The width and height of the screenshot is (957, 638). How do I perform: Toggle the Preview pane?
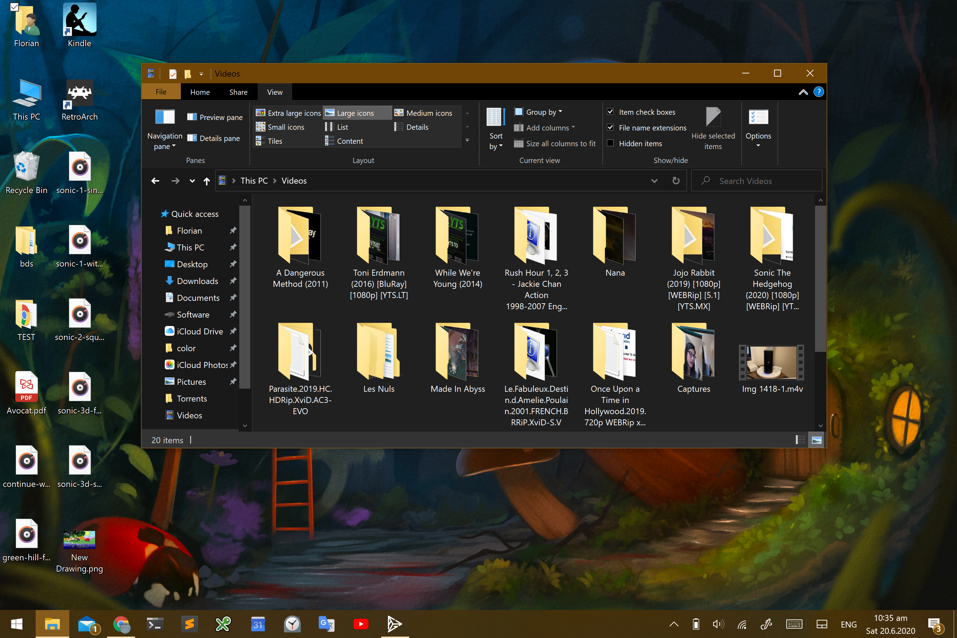(215, 117)
